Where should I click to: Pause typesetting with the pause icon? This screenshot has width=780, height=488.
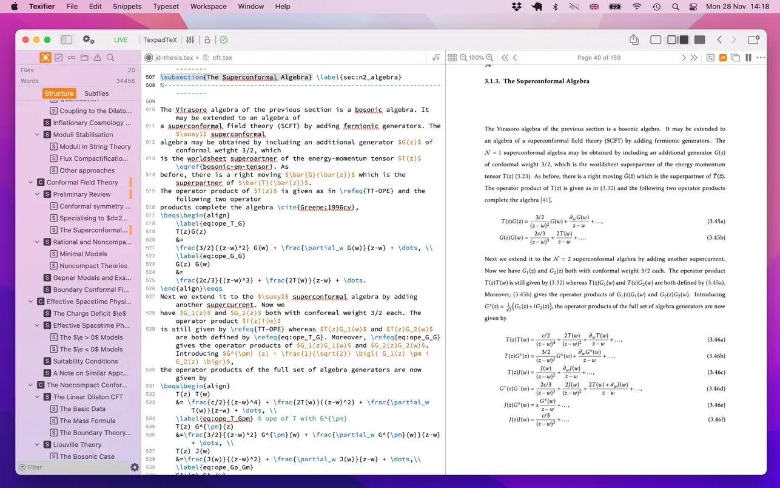748,58
